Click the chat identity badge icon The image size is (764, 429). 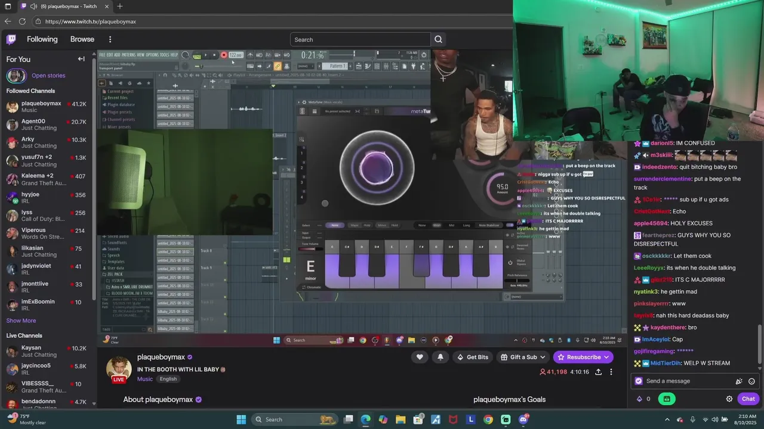click(639, 381)
